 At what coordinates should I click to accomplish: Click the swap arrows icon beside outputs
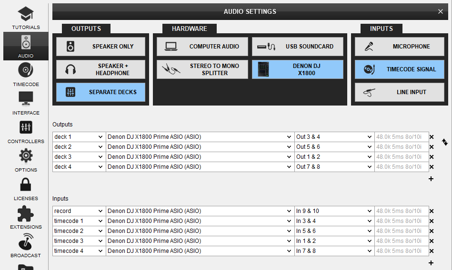(x=445, y=142)
